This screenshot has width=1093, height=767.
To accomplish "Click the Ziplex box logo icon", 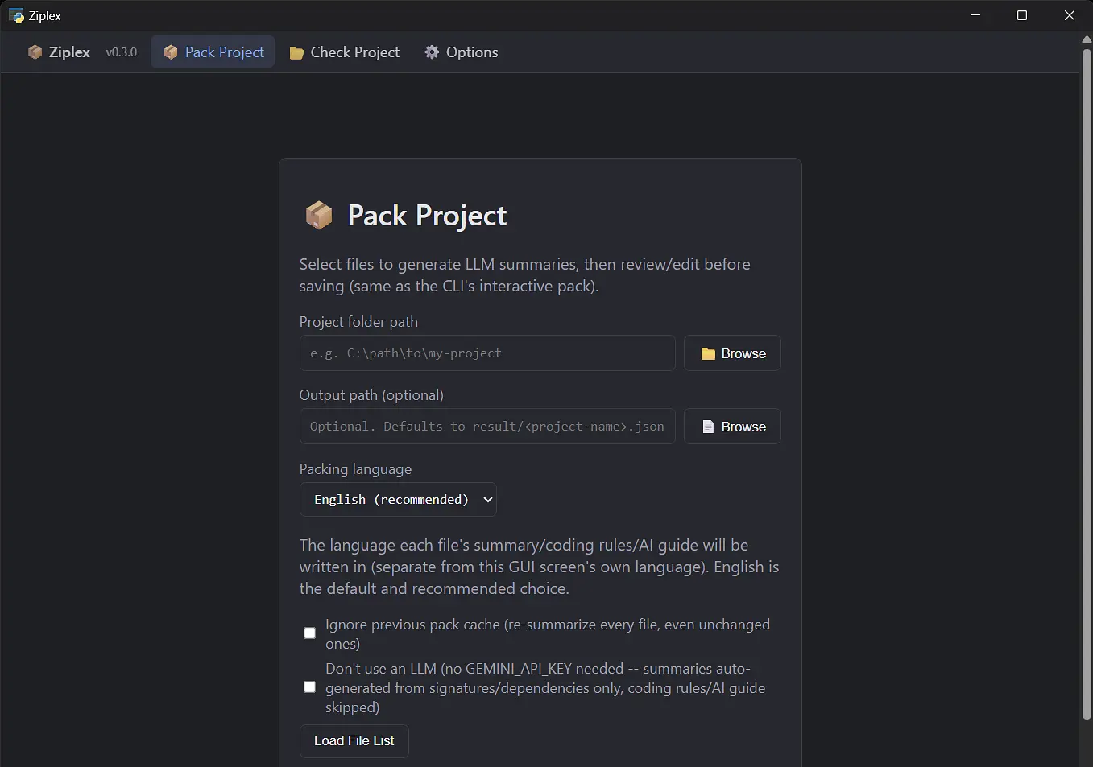I will tap(35, 52).
